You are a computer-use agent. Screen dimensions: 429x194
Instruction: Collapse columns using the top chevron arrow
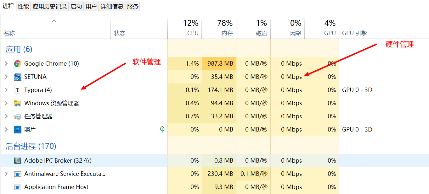(x=54, y=21)
